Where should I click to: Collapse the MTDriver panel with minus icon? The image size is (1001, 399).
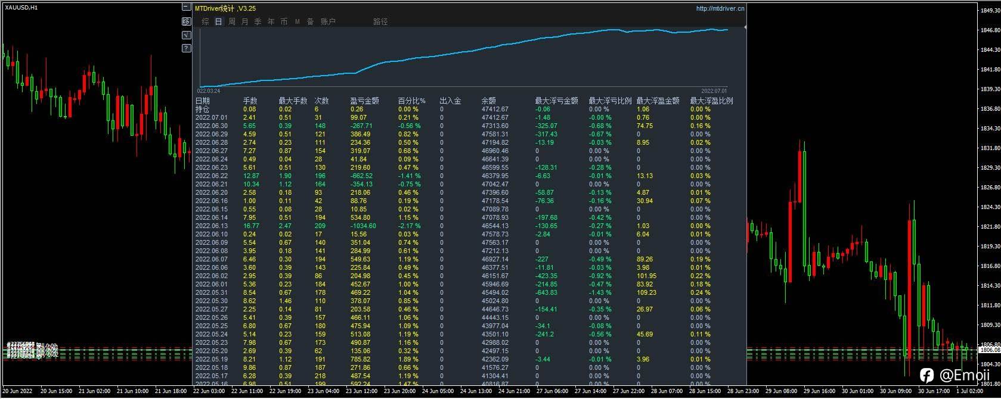186,8
